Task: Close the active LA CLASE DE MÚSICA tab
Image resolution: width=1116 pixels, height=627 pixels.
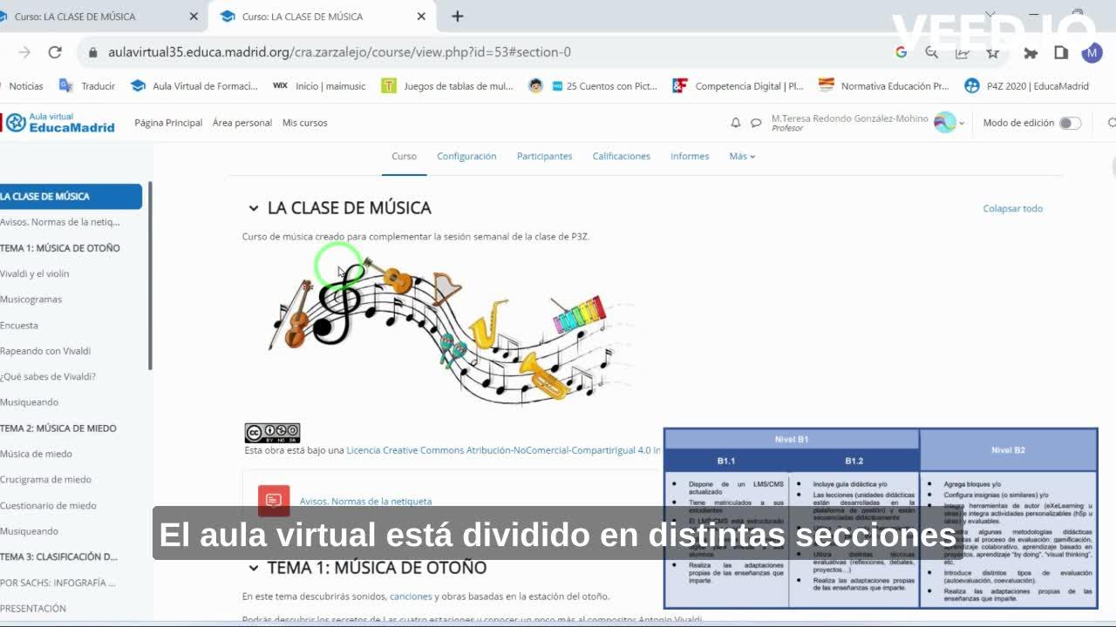Action: coord(421,16)
